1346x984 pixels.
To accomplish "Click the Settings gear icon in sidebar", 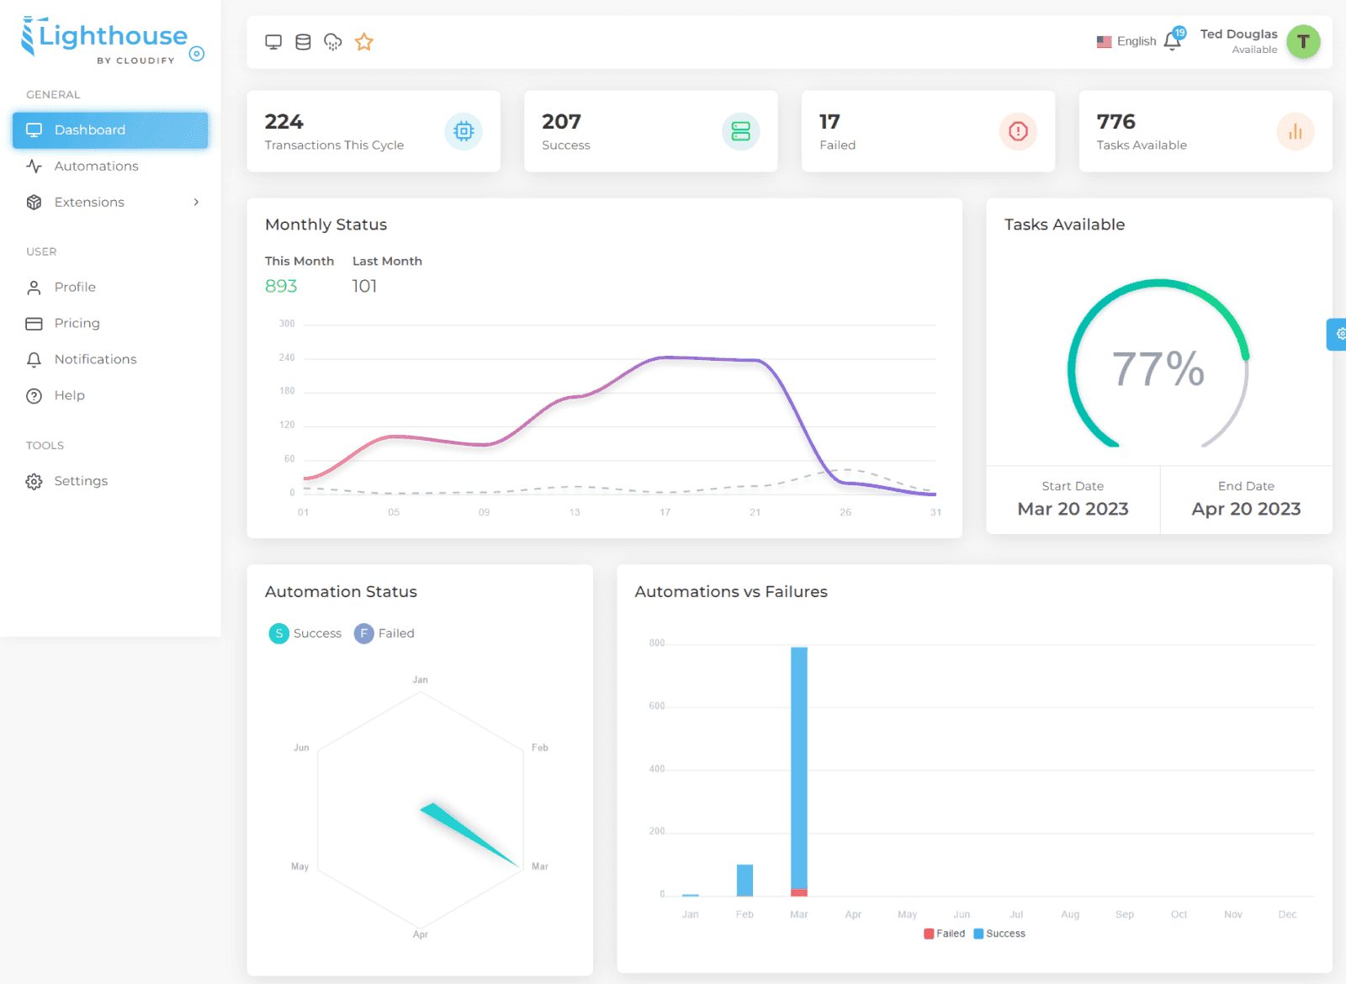I will 34,482.
